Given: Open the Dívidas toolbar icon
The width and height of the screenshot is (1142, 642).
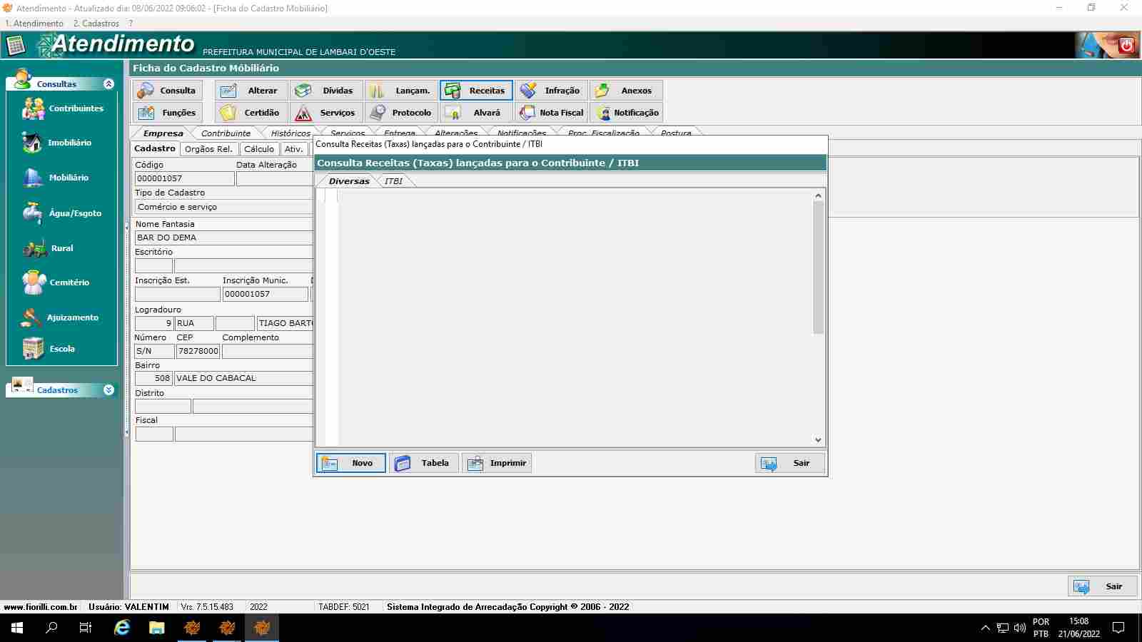Looking at the screenshot, I should click(x=304, y=91).
